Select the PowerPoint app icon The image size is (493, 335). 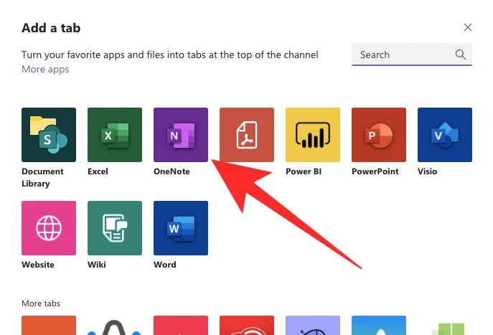(379, 135)
